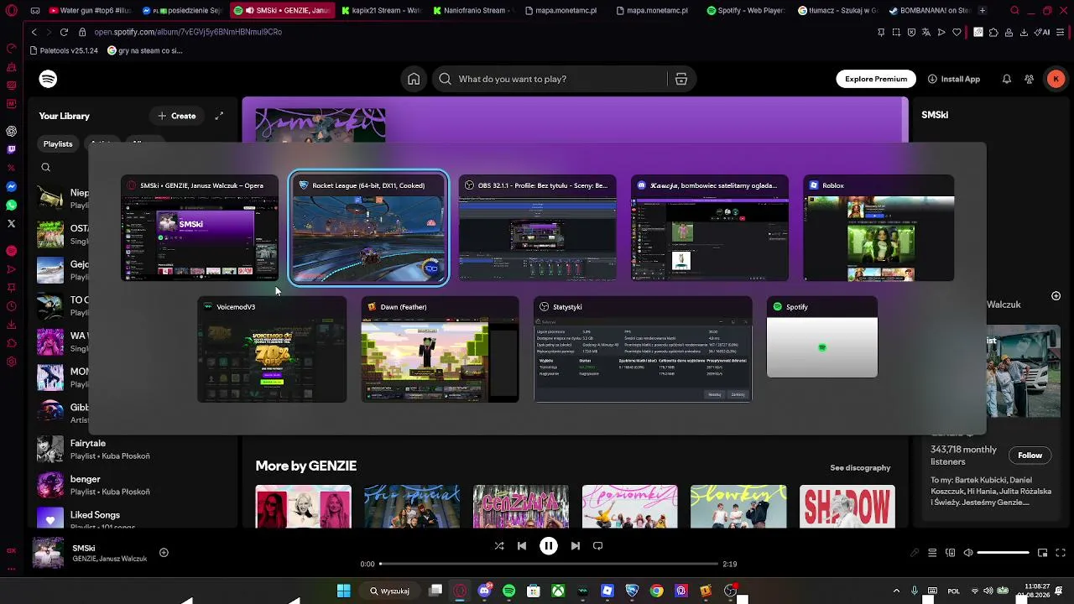
Task: Open History clock icon in Opera sidebar
Action: 12,306
